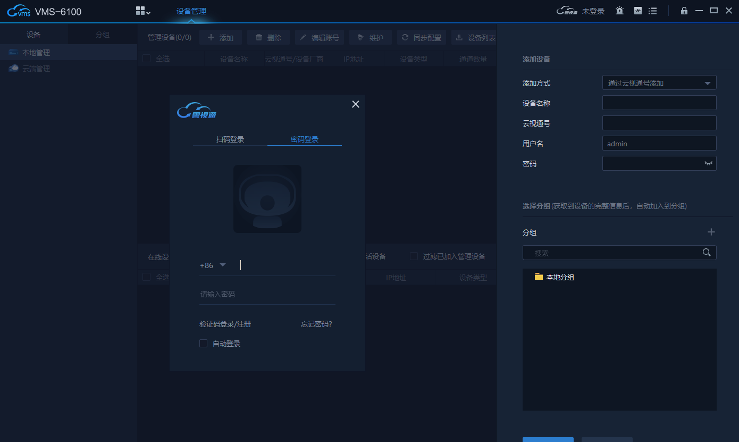
Task: Click the 添加 device button
Action: tap(221, 37)
